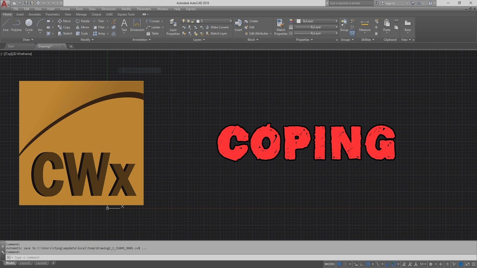The height and width of the screenshot is (268, 477).
Task: Activate the Fillet command
Action: [99, 27]
